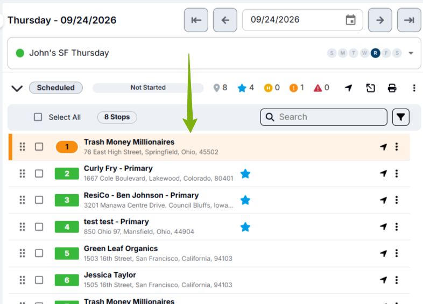Toggle Wednesday day-of-week chip
Viewport: 423px width, 304px height.
[x=364, y=53]
